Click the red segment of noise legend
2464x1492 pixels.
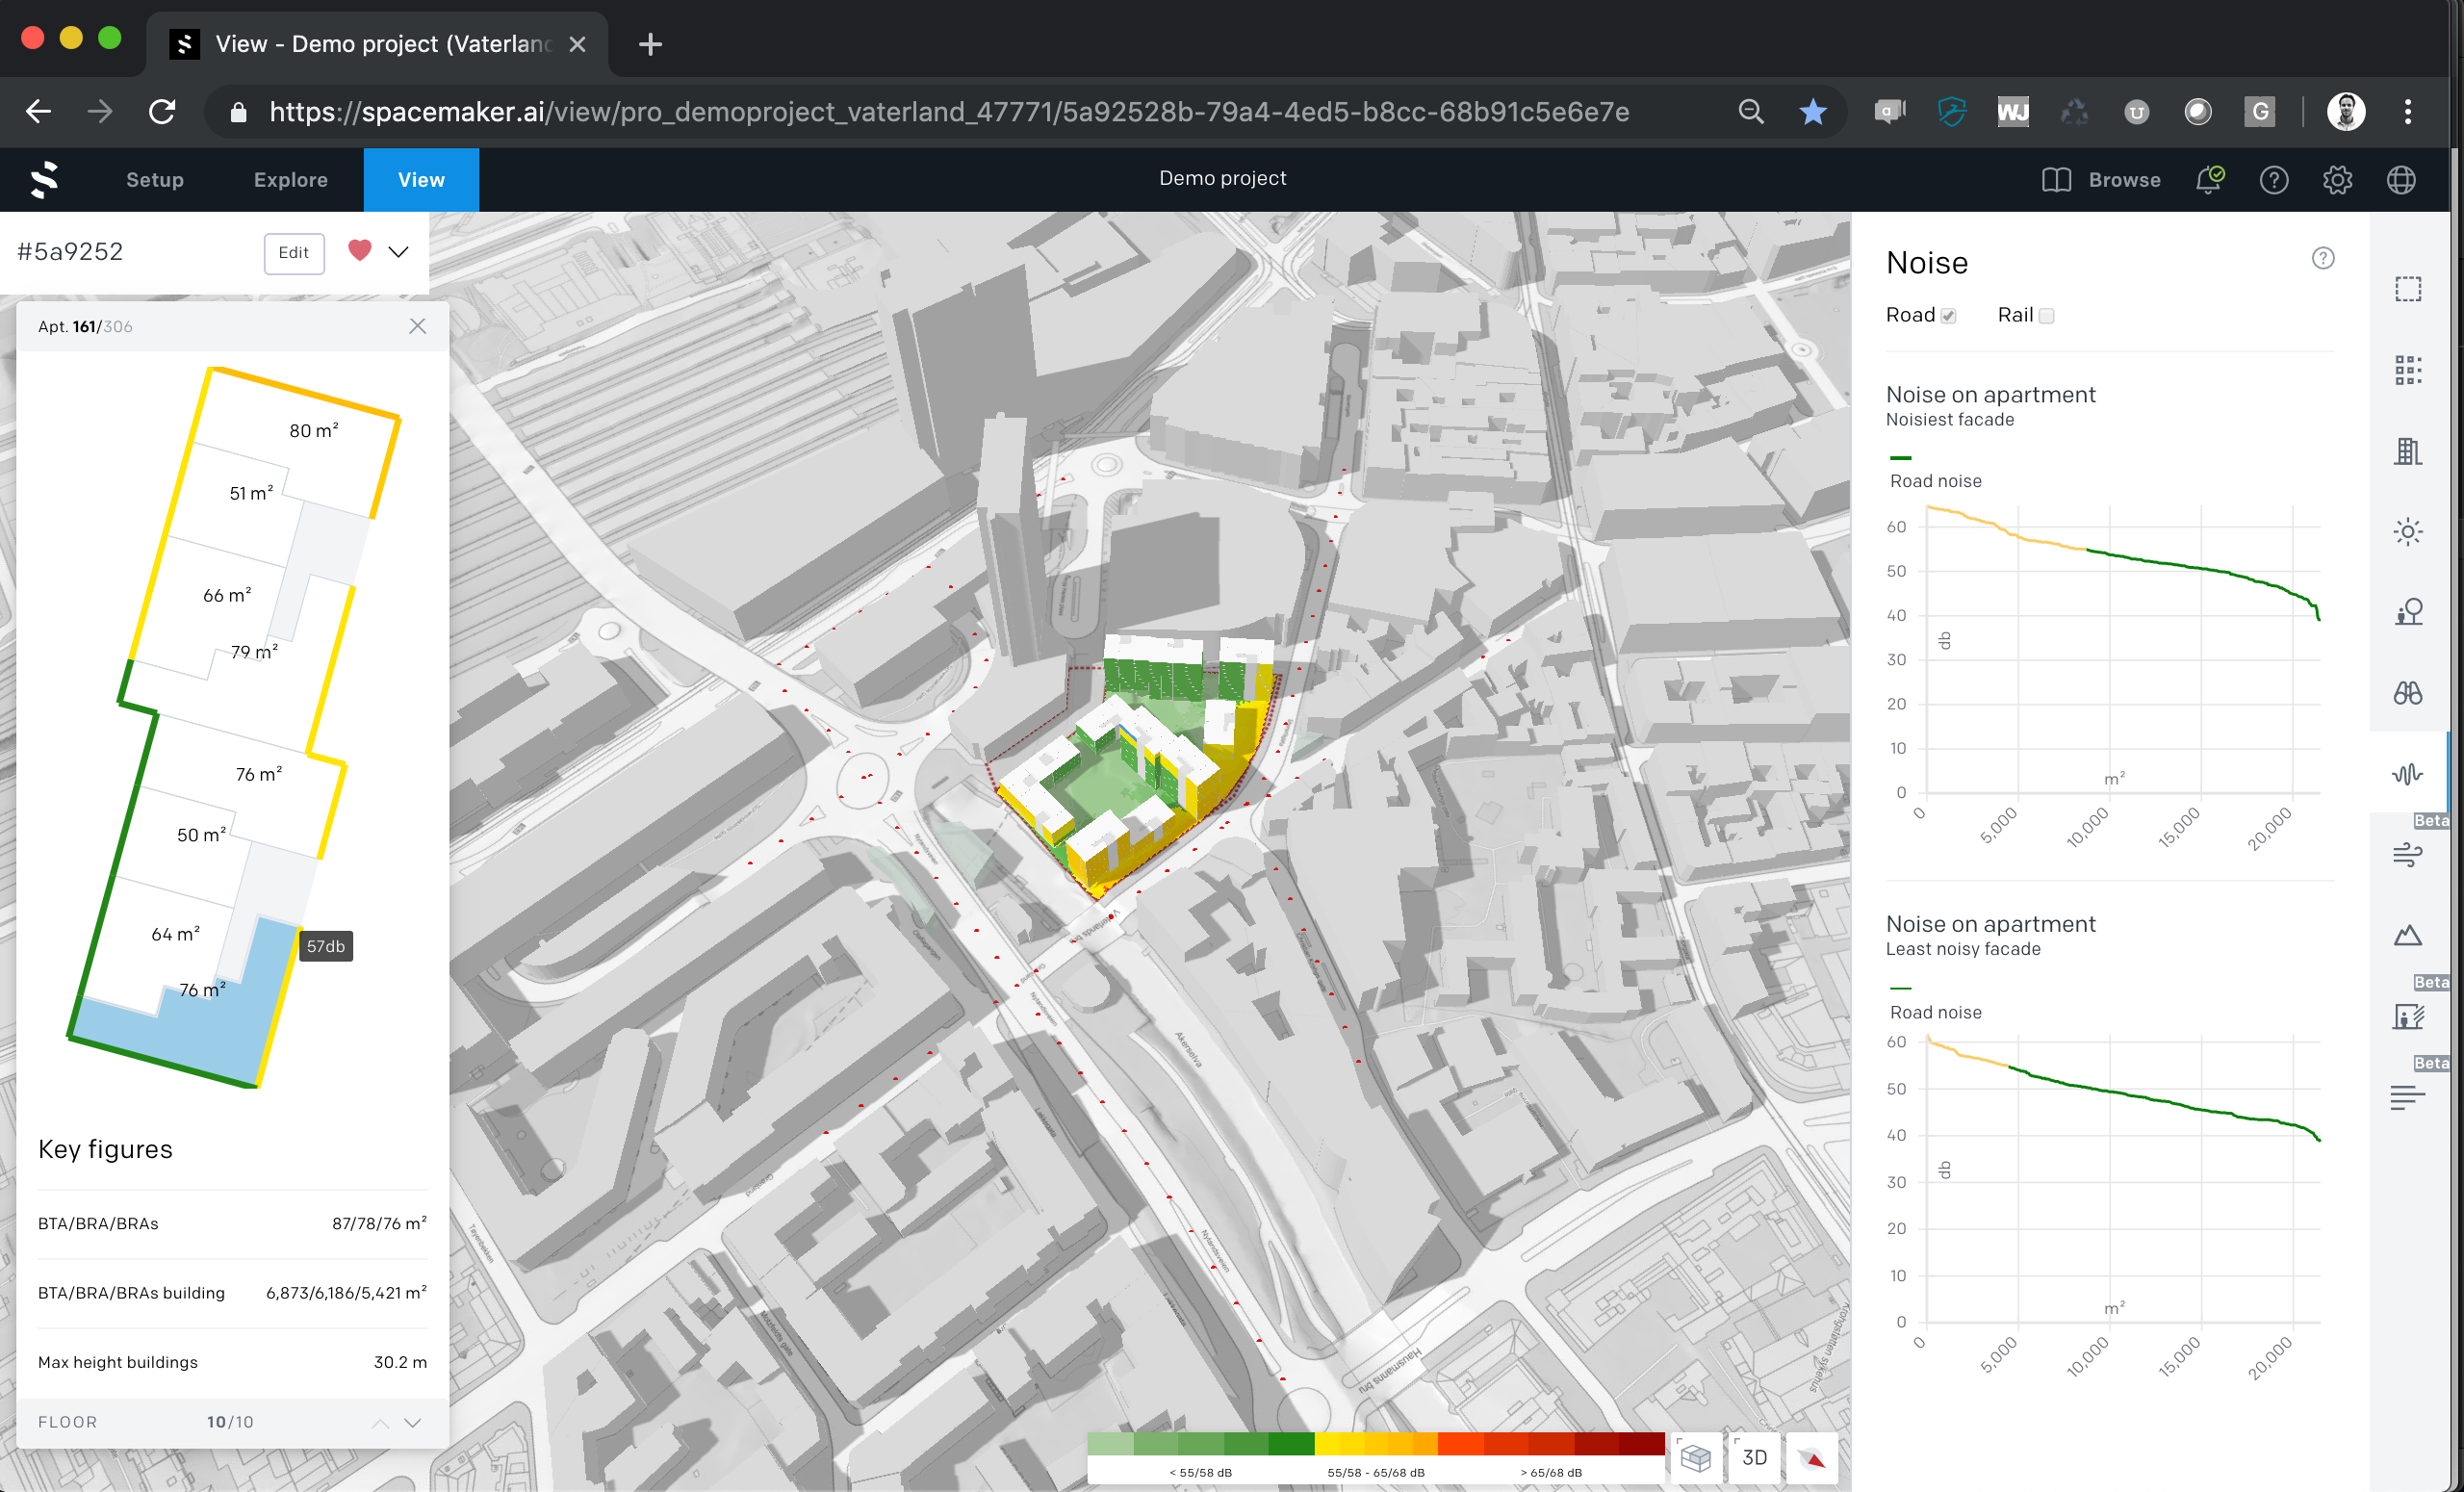click(1550, 1443)
